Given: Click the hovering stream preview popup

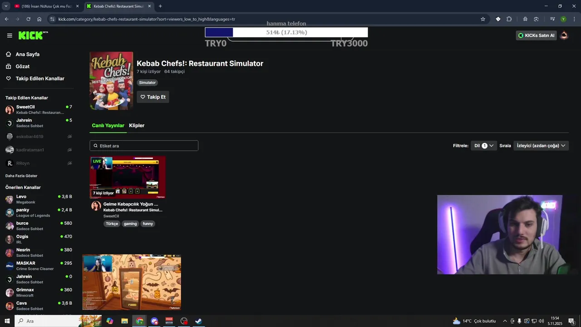Looking at the screenshot, I should (x=132, y=282).
